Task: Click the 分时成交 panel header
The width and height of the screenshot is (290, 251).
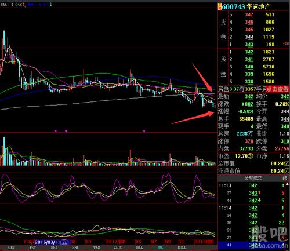Action: (253, 178)
